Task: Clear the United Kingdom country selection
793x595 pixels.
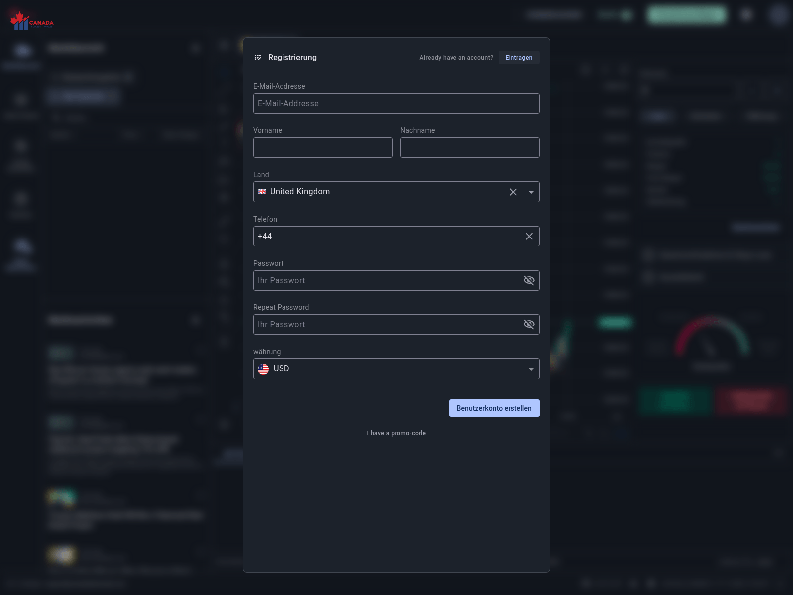Action: 513,192
